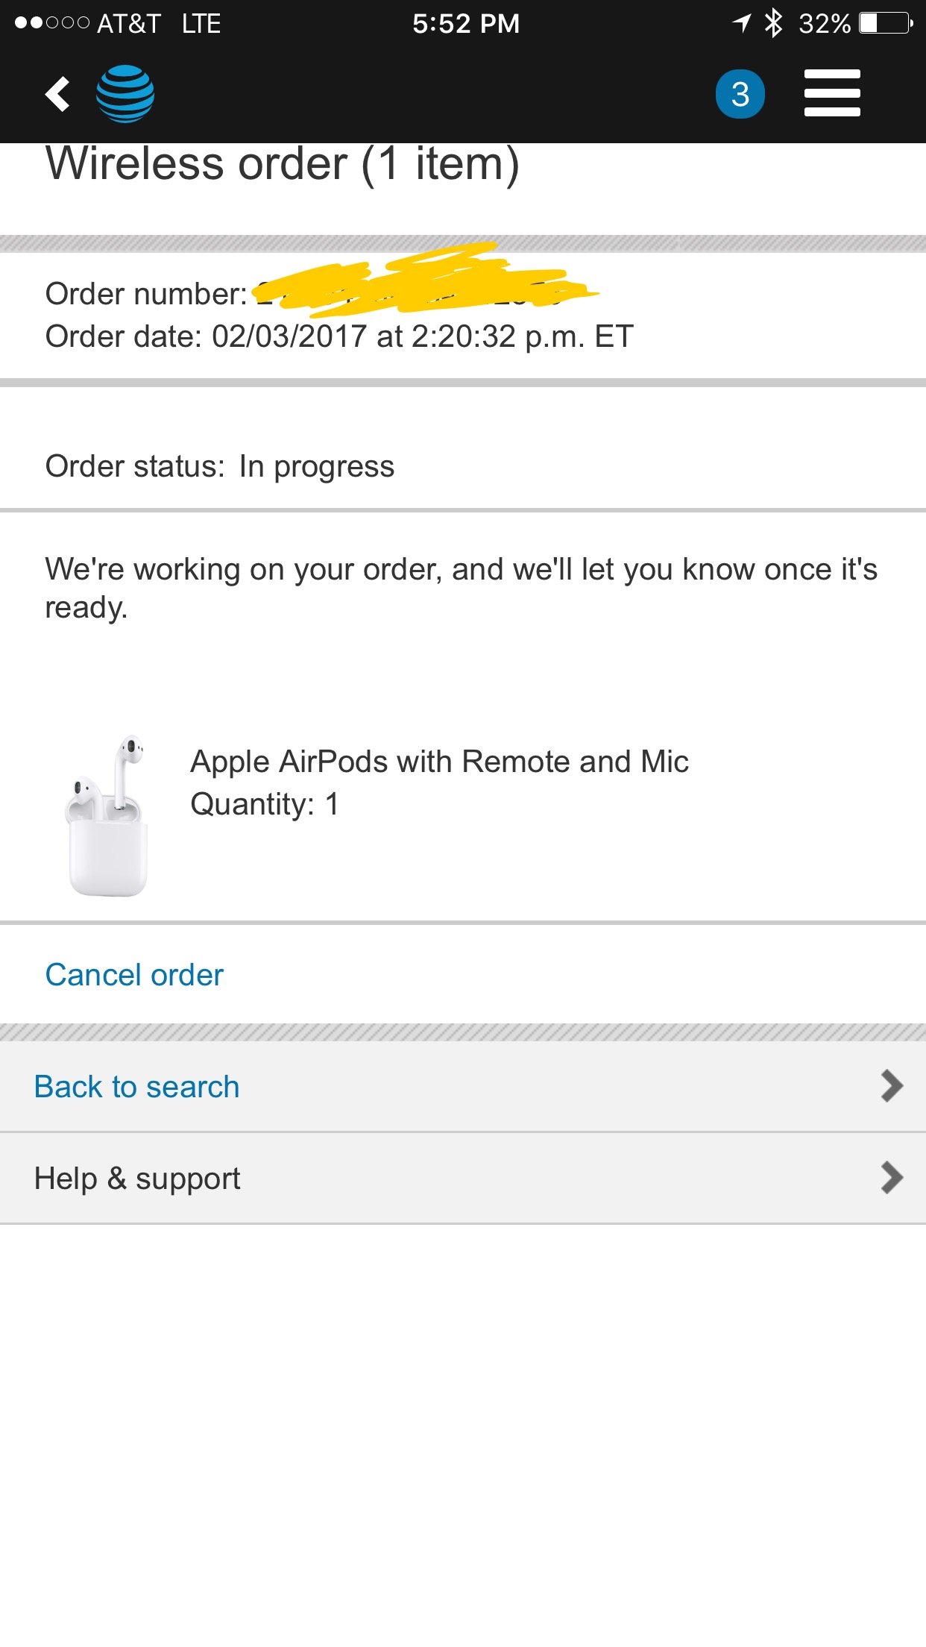
Task: Tap the status bar clock 5:52 PM
Action: coord(466,23)
